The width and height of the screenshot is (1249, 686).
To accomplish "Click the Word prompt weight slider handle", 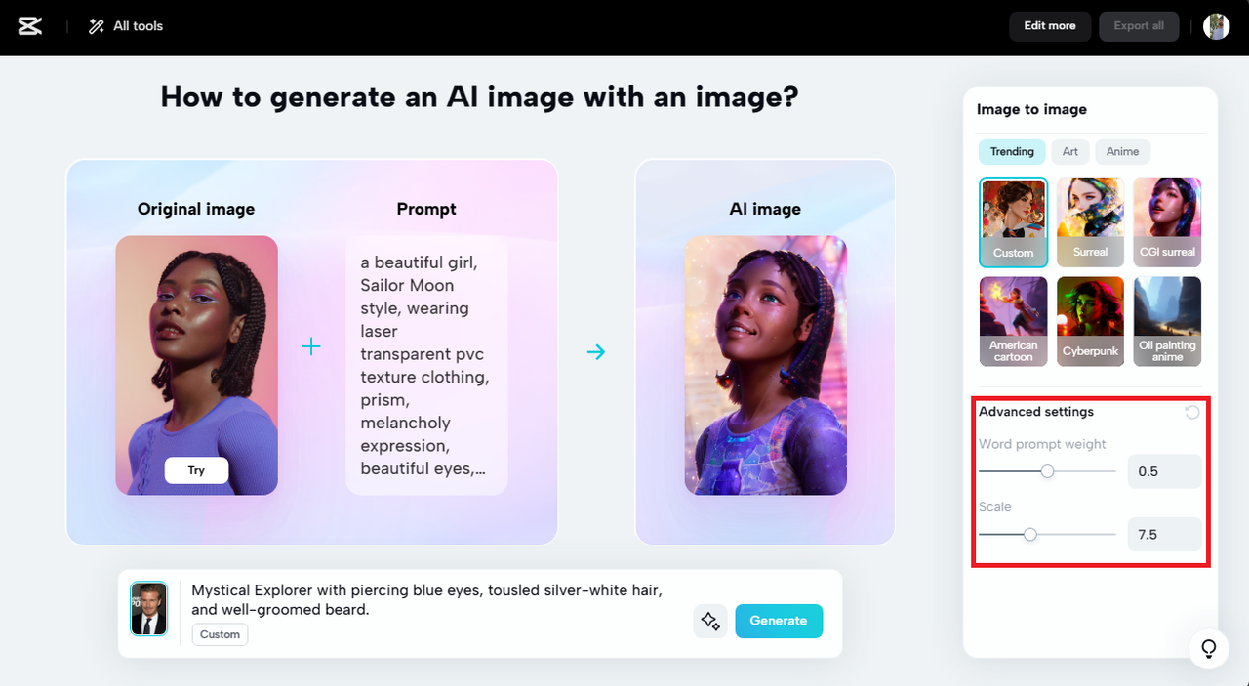I will [1047, 471].
